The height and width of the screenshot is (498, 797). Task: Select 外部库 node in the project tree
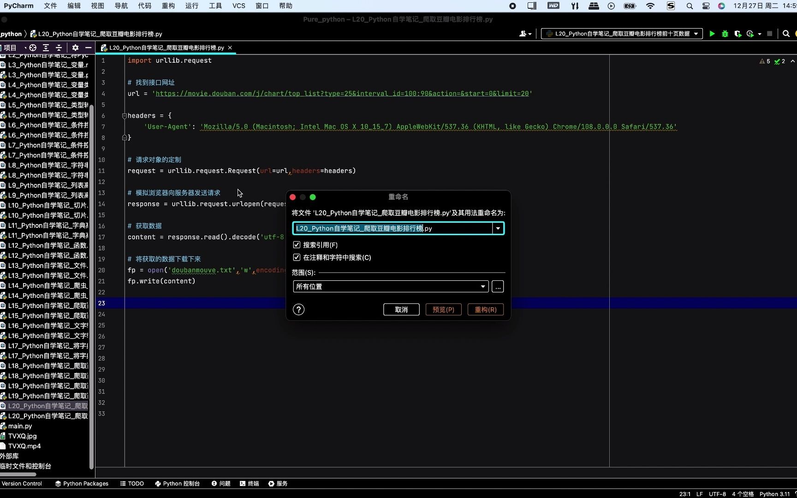click(x=9, y=456)
